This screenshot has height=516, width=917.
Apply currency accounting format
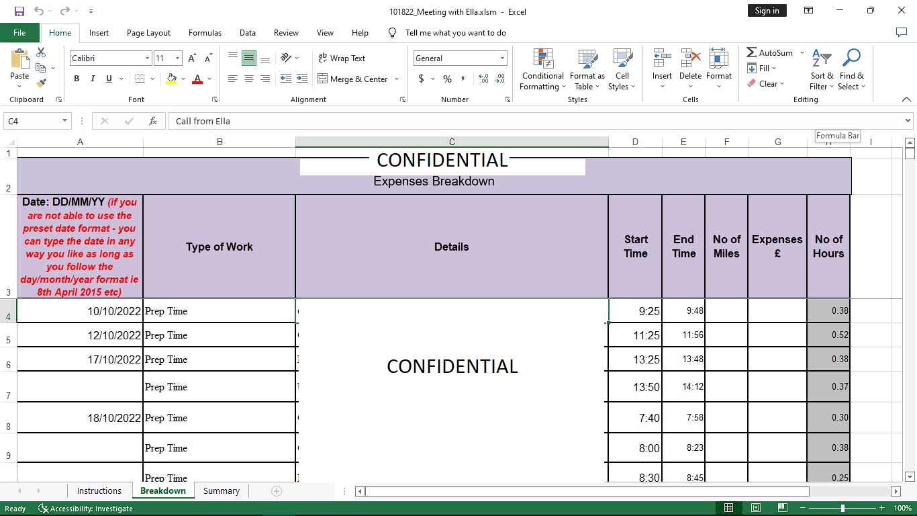coord(421,79)
